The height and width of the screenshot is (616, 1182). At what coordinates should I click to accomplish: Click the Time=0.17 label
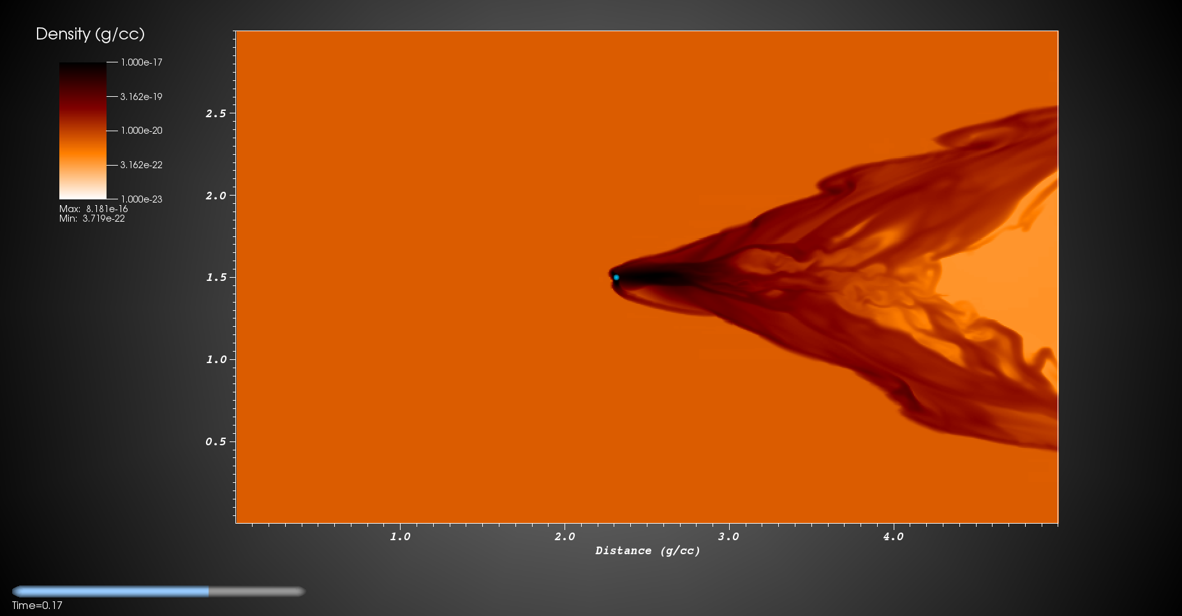coord(37,606)
